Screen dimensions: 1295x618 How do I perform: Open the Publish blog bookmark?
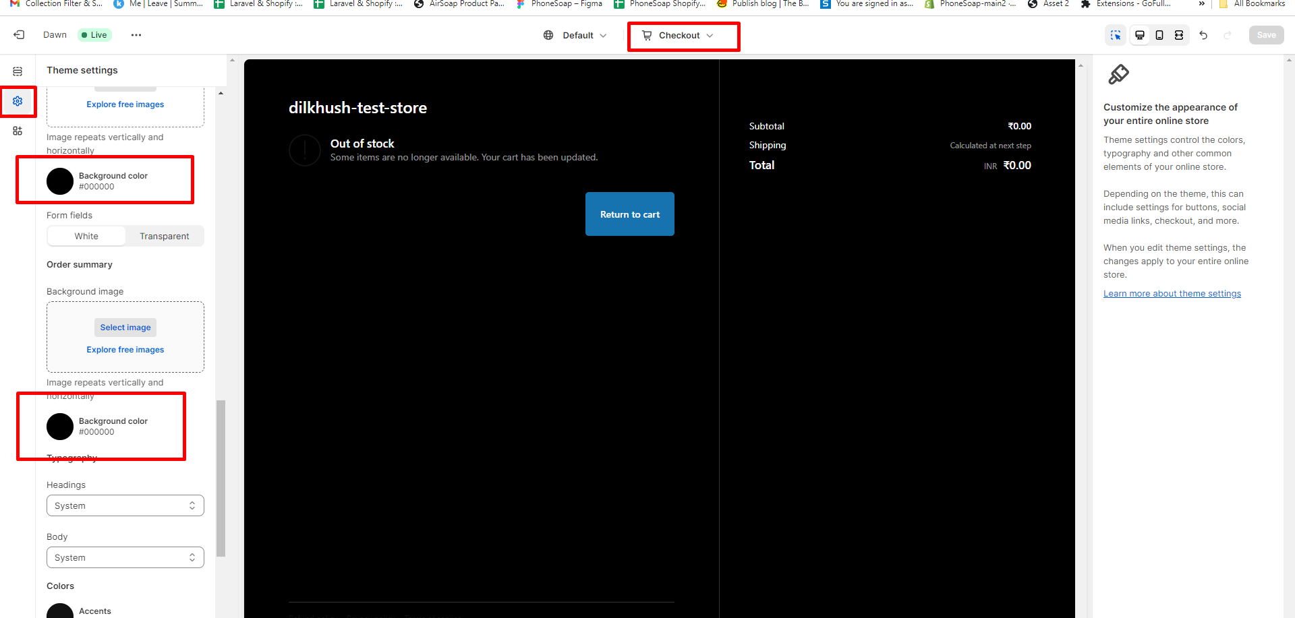click(x=763, y=4)
